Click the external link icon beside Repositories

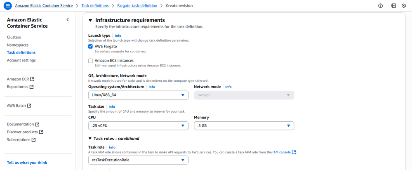click(32, 87)
